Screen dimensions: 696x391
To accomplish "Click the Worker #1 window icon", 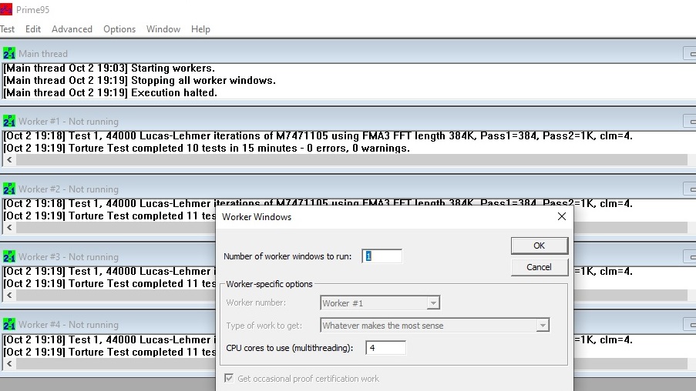I will [x=9, y=121].
